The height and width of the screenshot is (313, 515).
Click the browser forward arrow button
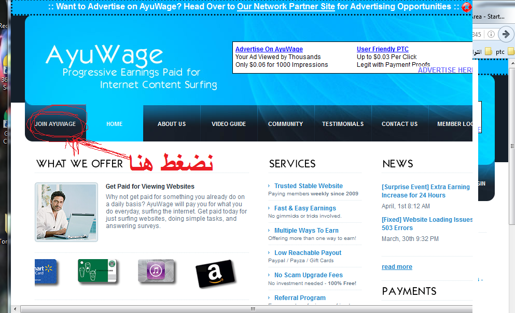tap(506, 34)
